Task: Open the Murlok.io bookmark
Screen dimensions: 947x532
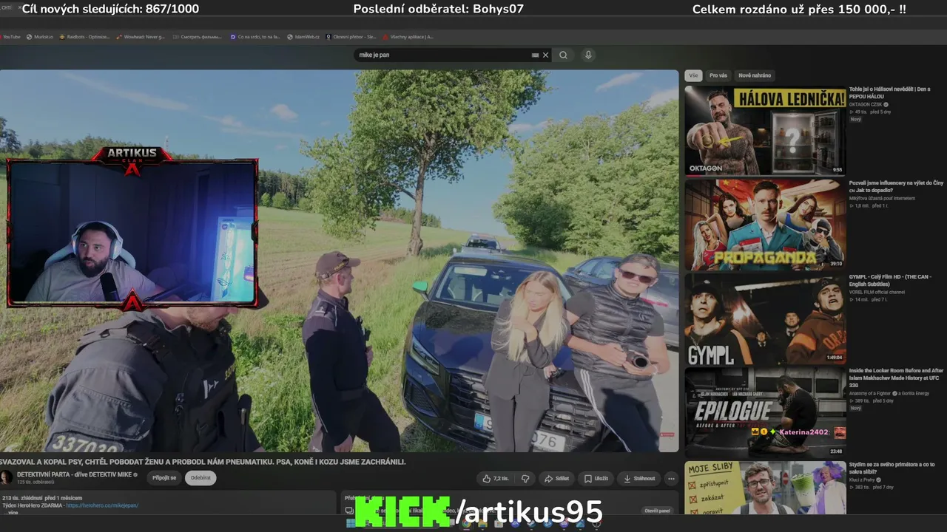Action: (39, 36)
